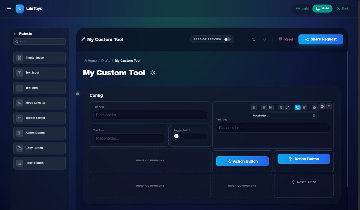Clear the small Placeholder field with X

[x=314, y=115]
